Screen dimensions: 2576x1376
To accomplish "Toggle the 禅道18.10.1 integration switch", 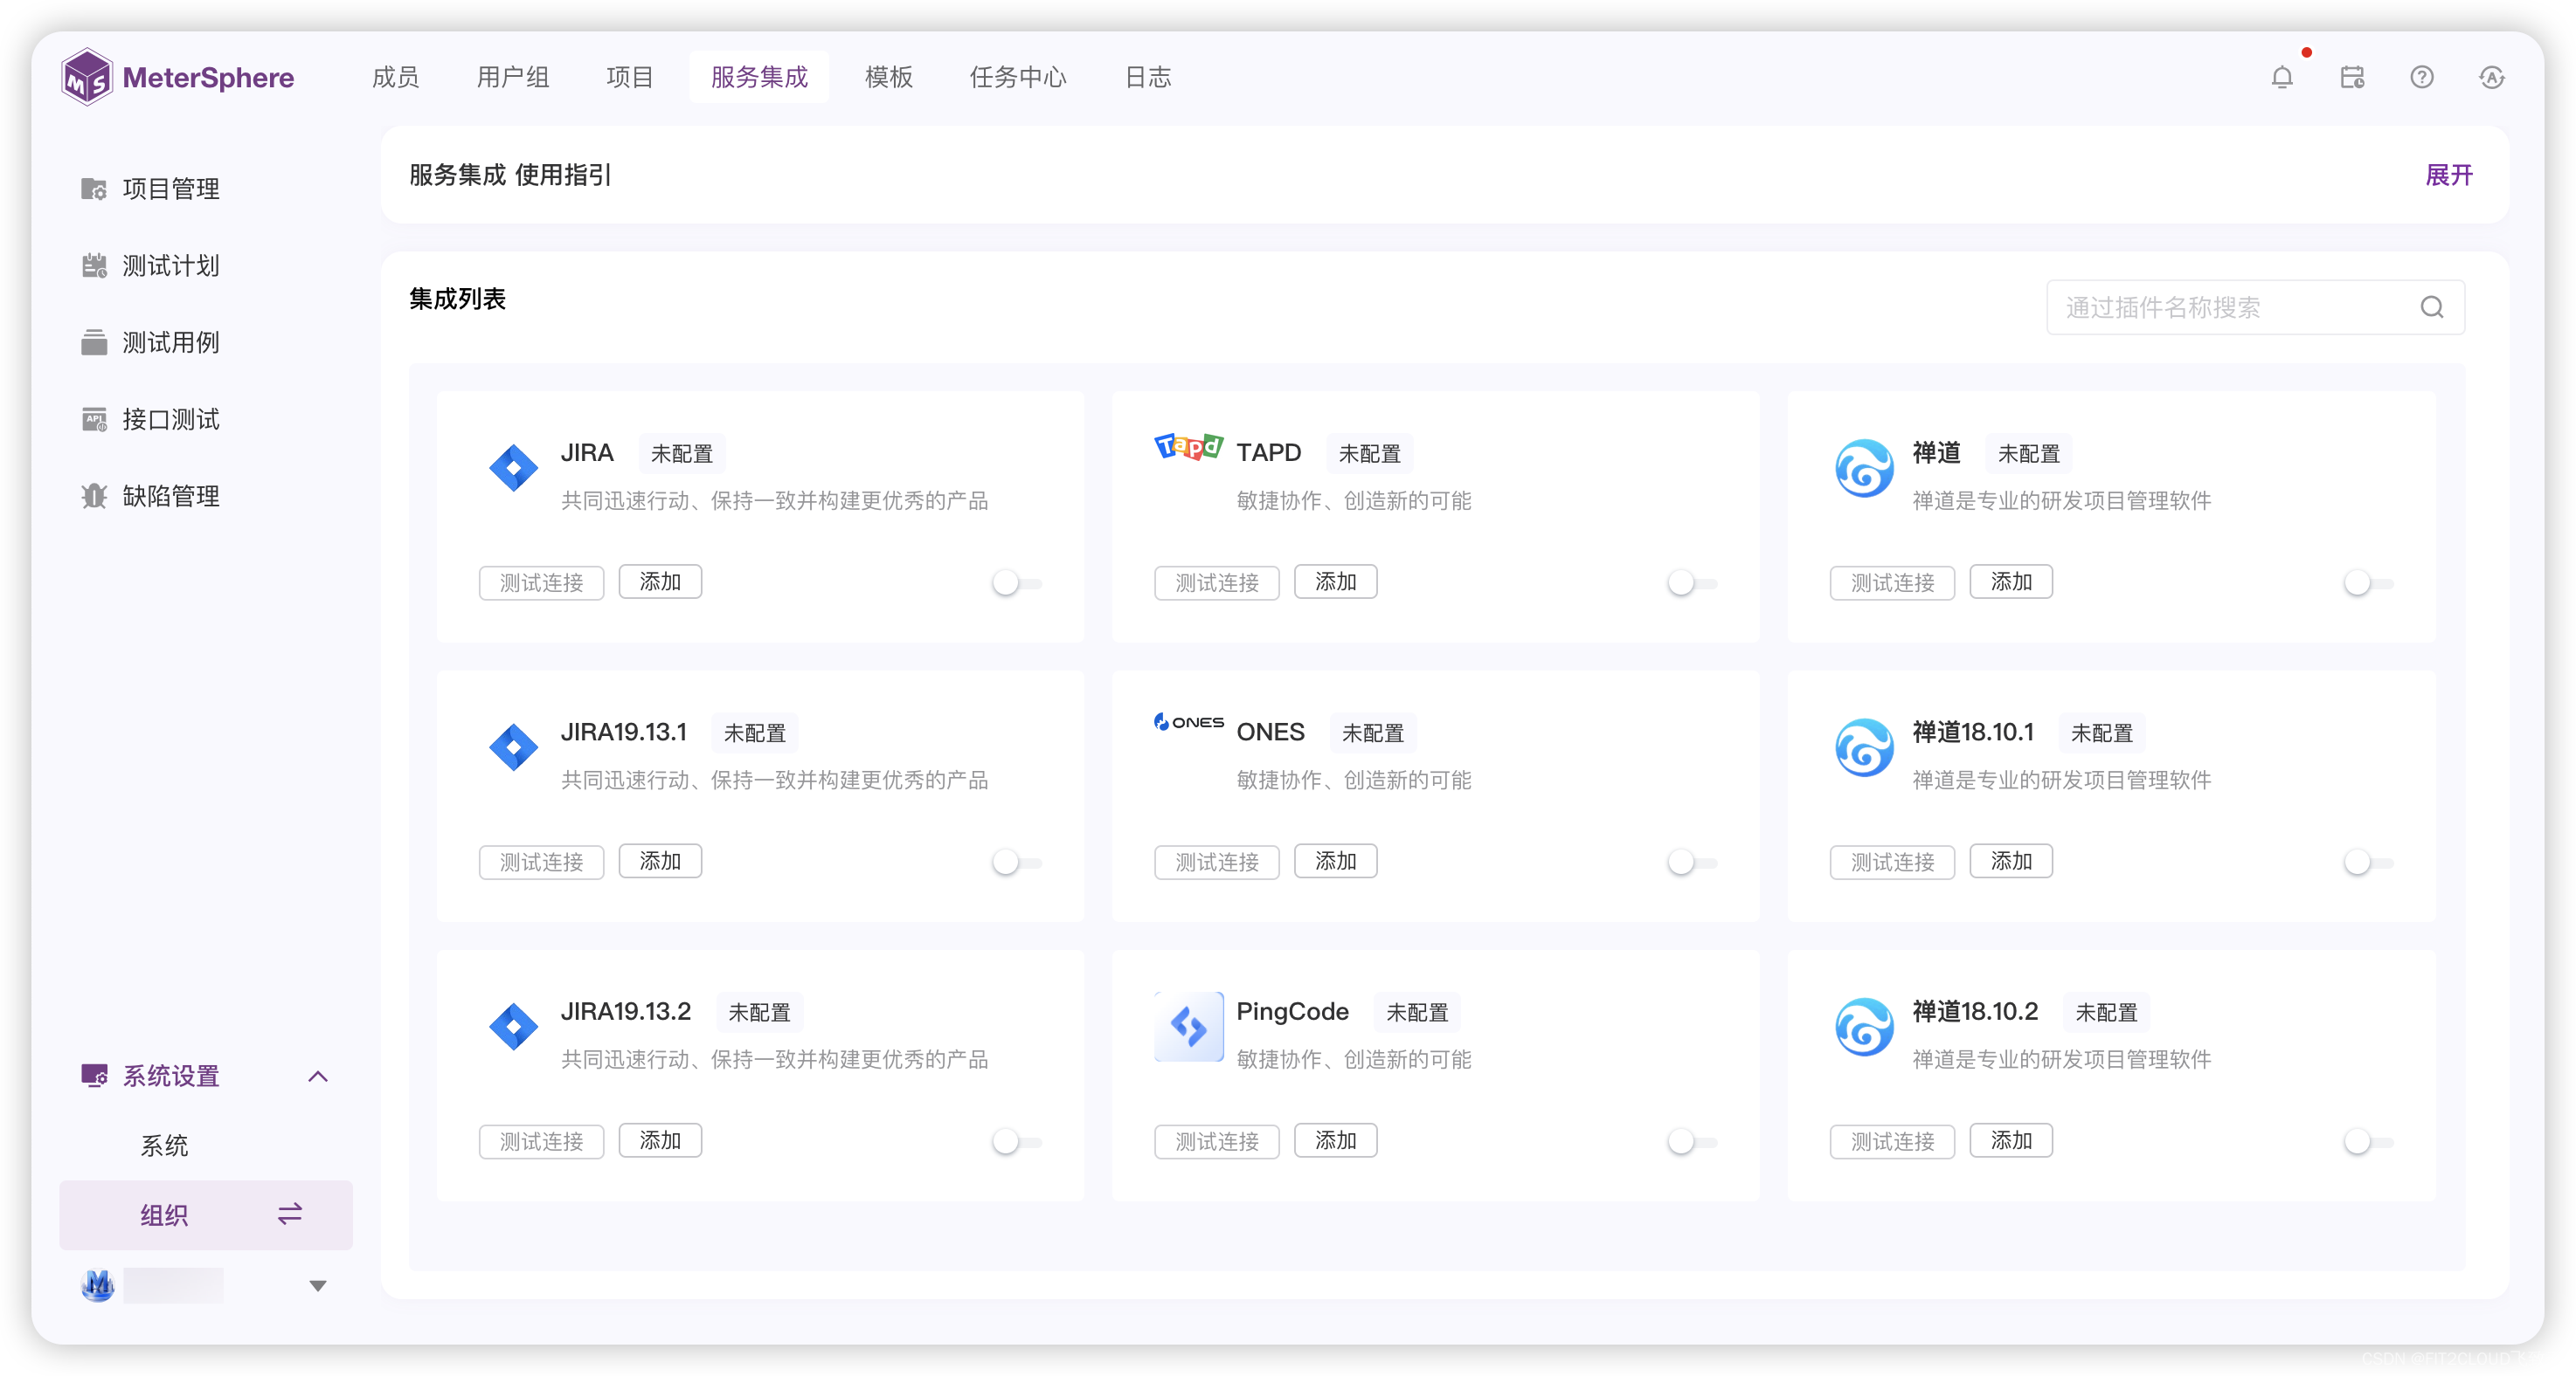I will click(x=2368, y=863).
